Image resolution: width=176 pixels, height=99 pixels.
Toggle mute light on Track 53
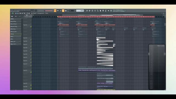tap(31, 66)
